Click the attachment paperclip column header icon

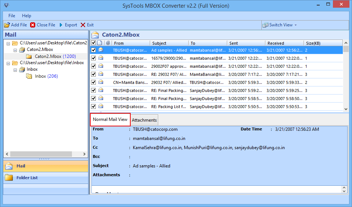(108, 43)
